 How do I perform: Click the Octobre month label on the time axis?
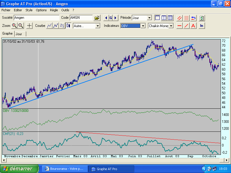(x=209, y=156)
